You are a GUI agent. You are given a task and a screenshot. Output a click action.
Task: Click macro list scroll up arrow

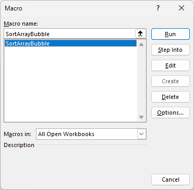[x=141, y=44]
